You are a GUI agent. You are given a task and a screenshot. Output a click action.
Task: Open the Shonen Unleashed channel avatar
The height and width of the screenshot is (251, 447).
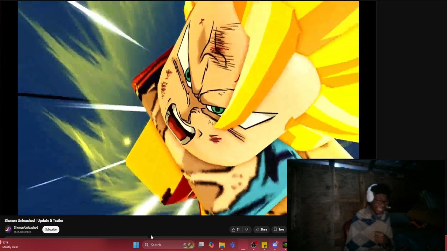8,229
